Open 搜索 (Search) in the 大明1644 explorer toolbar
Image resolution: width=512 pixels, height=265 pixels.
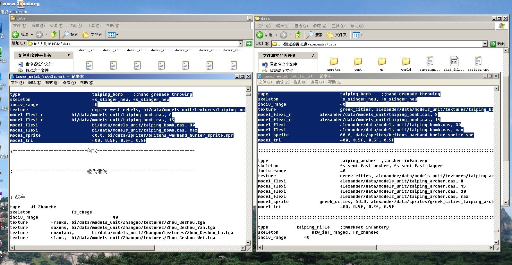coord(70,35)
